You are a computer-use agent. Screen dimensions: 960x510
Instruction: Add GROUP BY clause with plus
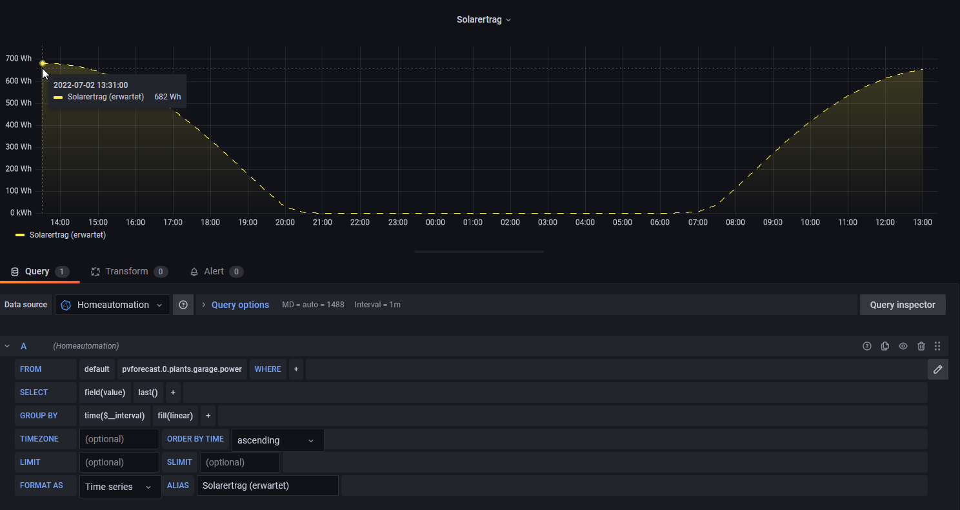tap(208, 416)
